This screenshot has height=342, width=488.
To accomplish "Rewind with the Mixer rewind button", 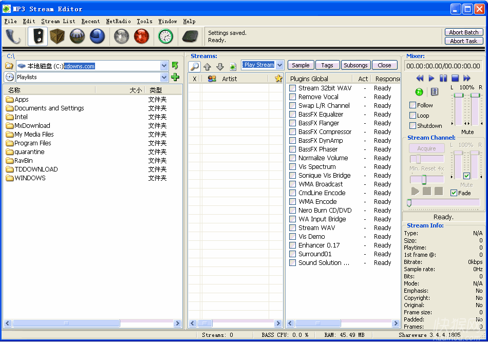I will [x=420, y=78].
